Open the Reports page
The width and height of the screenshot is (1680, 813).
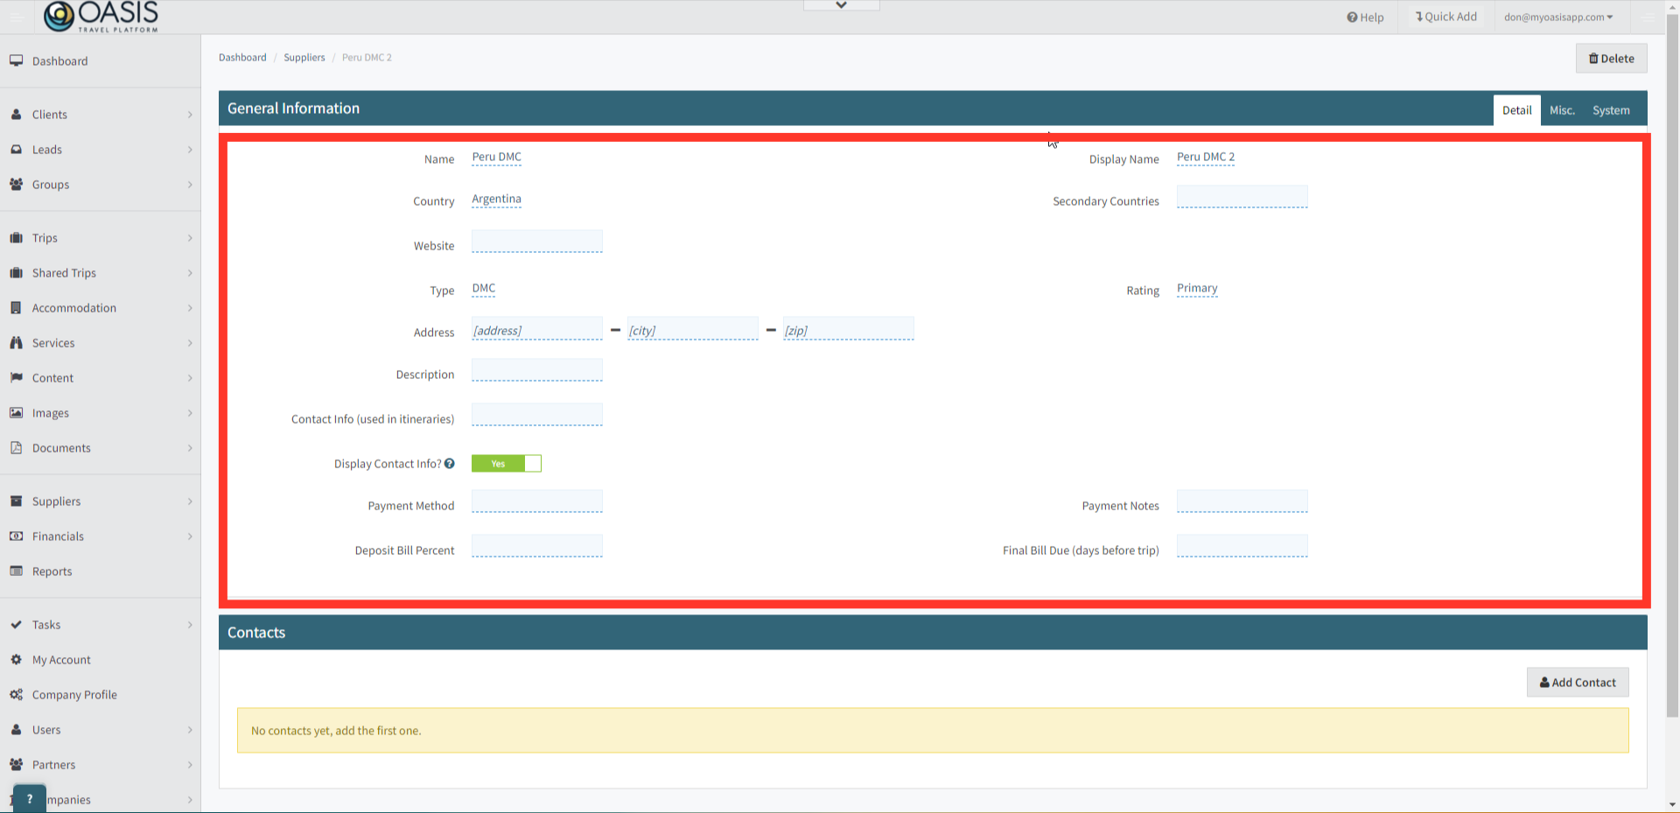pyautogui.click(x=52, y=571)
